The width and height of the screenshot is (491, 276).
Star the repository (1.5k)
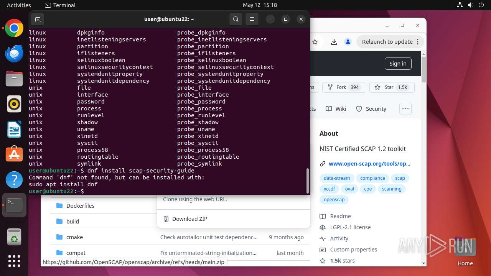pyautogui.click(x=392, y=87)
